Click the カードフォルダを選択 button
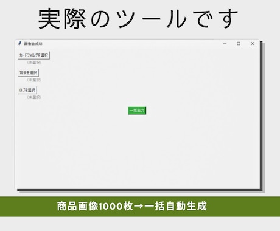Viewport: 280px width, 231px height. (x=34, y=55)
